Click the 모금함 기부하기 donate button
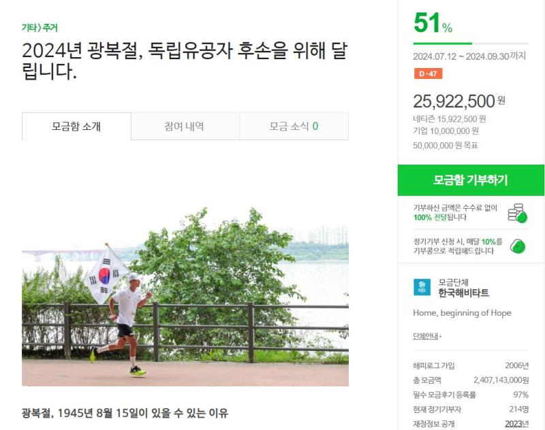 [x=471, y=180]
